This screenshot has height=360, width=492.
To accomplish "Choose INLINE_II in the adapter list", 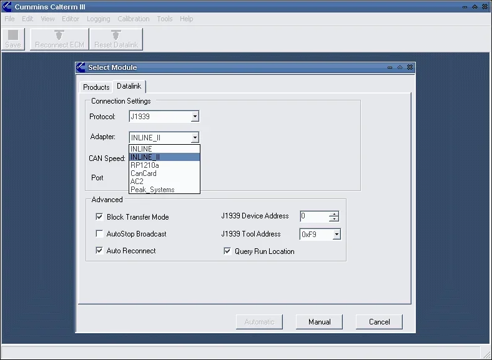I will [164, 157].
